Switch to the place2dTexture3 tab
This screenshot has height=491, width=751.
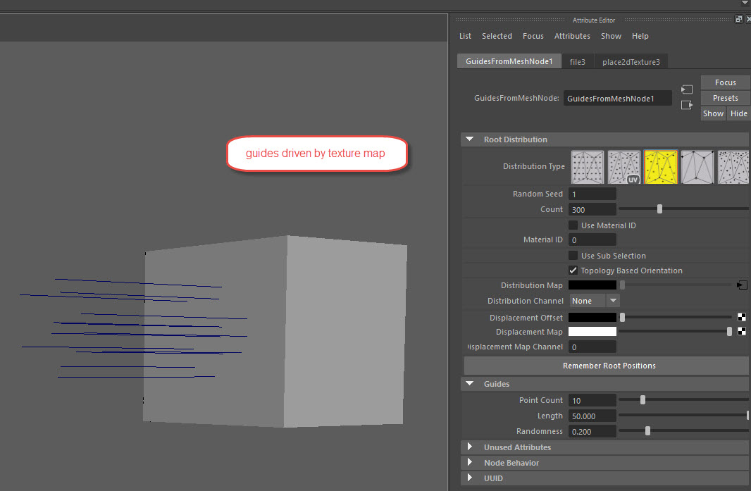click(x=631, y=62)
